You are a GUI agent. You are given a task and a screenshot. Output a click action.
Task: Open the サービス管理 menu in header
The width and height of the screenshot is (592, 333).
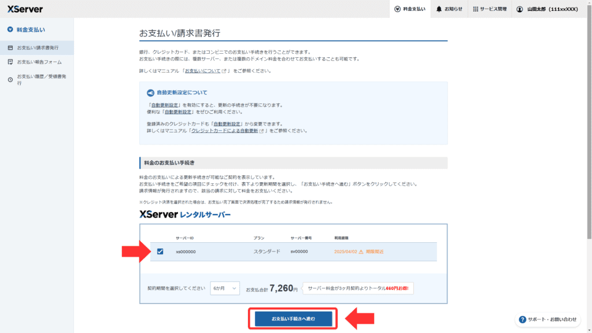click(490, 9)
